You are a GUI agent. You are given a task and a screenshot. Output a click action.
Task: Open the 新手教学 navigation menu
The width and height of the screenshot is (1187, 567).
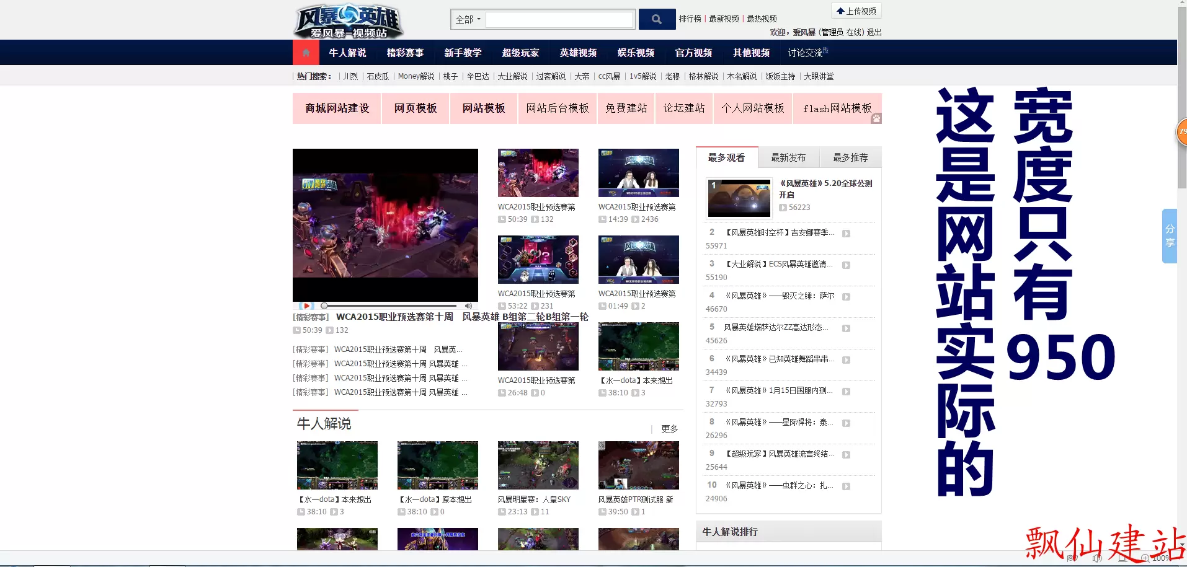463,53
